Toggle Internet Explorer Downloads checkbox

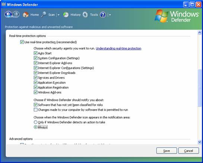click(35, 73)
